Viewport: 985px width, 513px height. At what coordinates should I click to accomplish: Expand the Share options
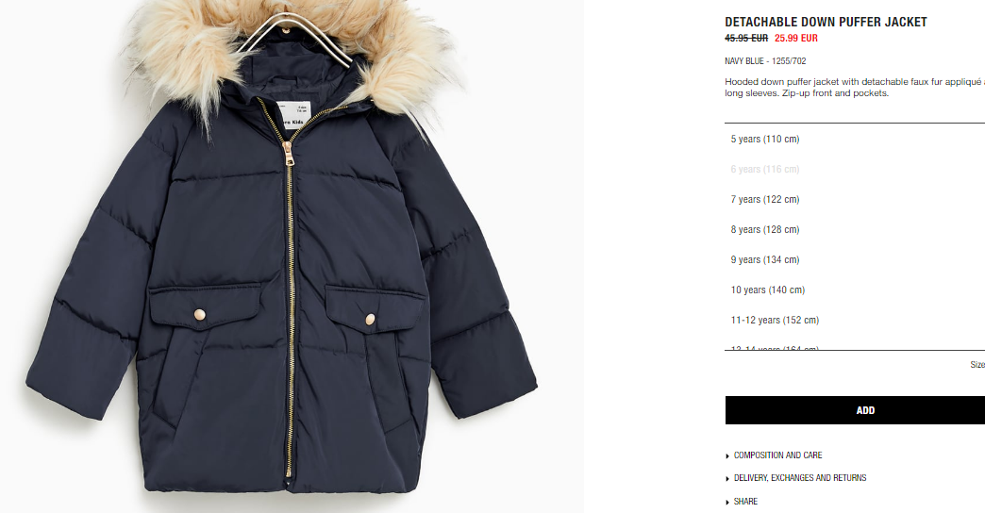pos(745,501)
